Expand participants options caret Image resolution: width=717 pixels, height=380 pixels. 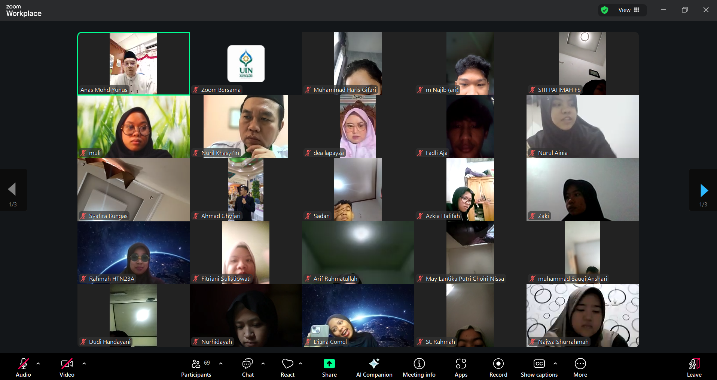point(221,364)
